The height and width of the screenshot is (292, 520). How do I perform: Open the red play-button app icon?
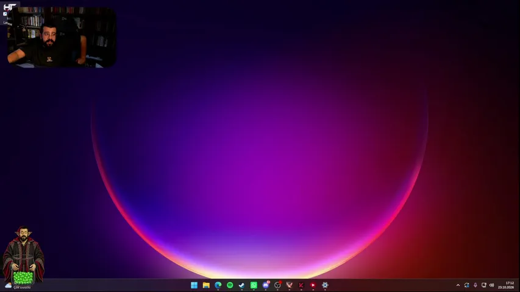click(x=313, y=285)
